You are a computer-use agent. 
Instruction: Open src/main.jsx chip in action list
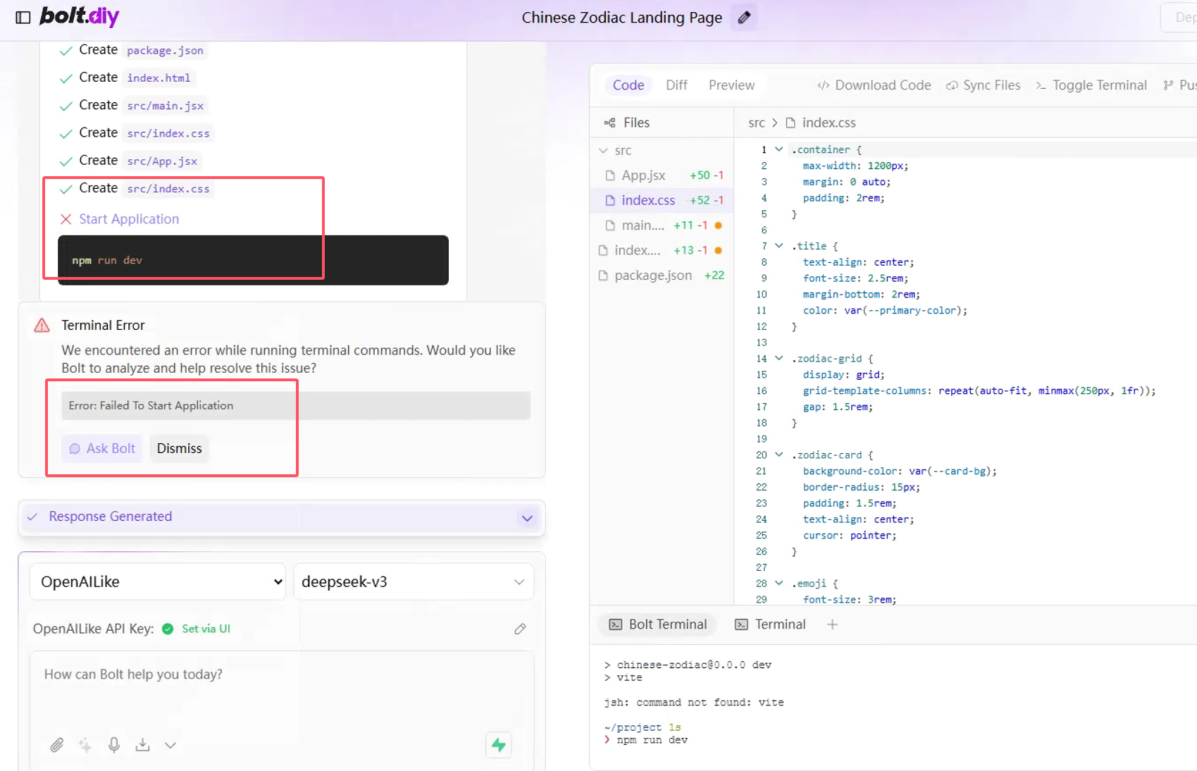point(165,106)
